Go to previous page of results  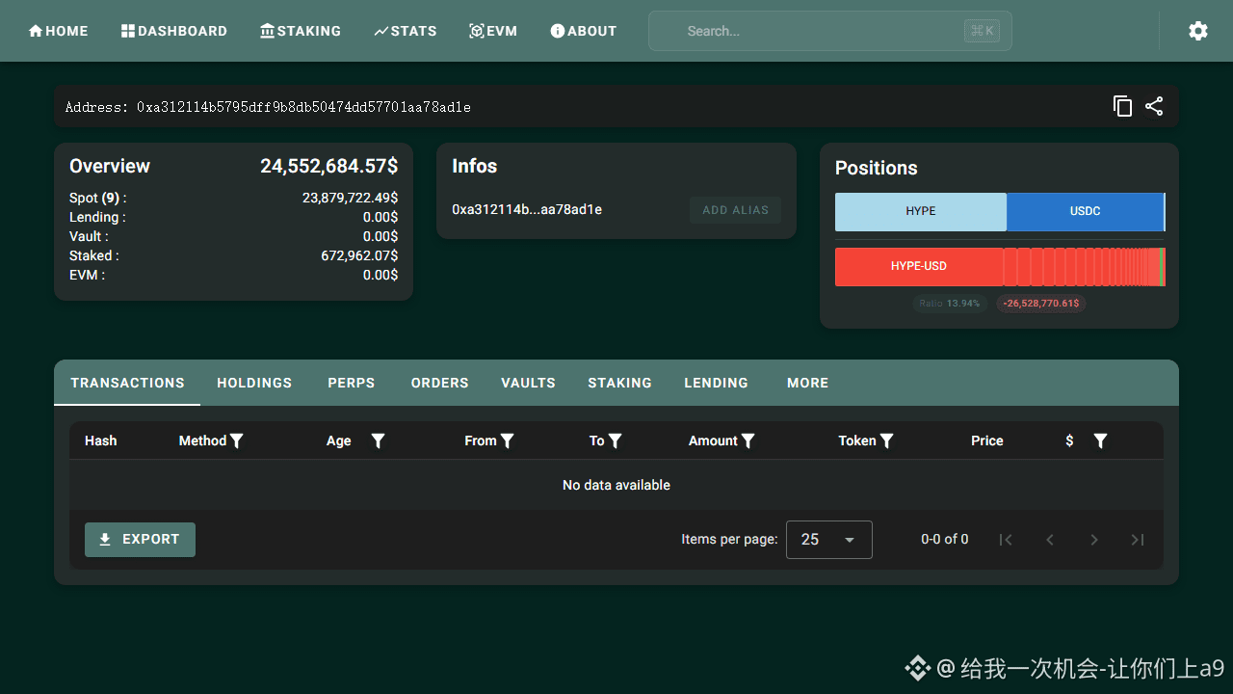1050,540
